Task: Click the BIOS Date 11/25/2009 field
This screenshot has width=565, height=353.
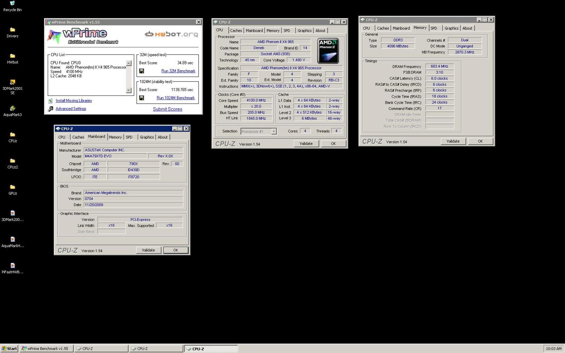Action: pyautogui.click(x=133, y=205)
